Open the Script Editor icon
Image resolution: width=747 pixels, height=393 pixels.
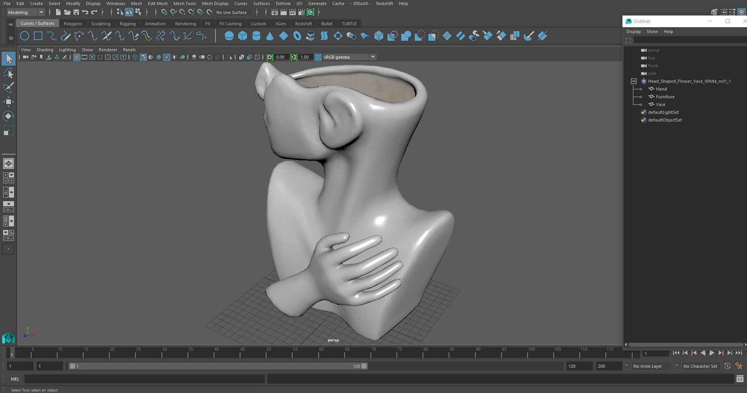[740, 379]
